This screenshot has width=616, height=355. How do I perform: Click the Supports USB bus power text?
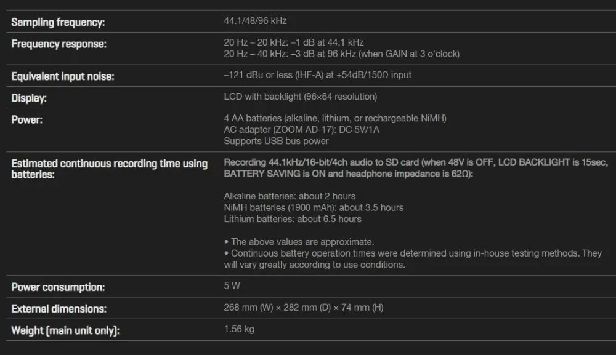[x=276, y=141]
